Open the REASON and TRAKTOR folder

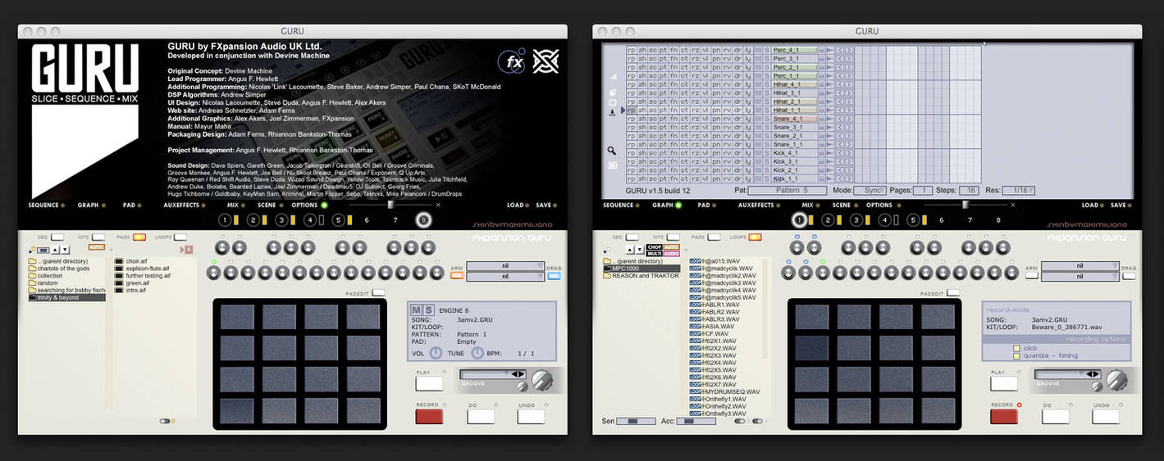coord(641,275)
